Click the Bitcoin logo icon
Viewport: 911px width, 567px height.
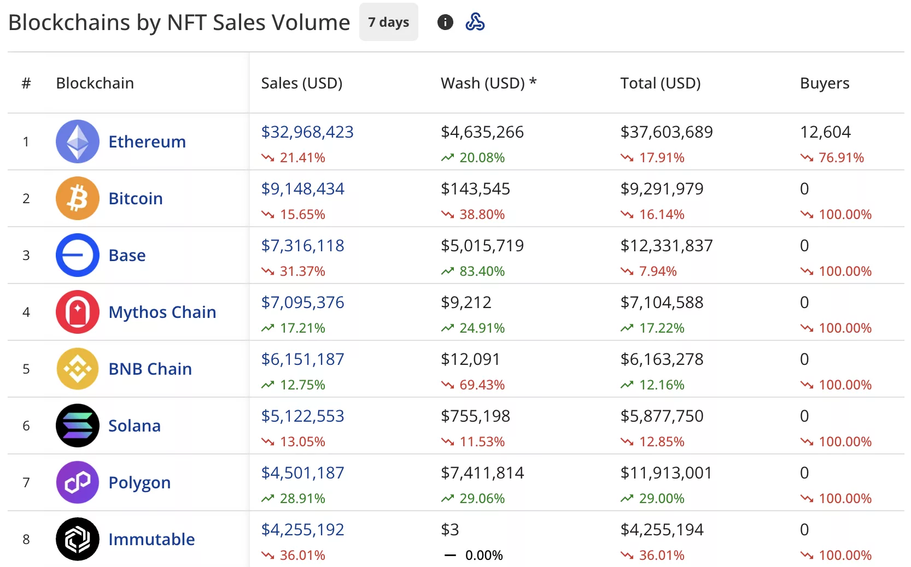[x=77, y=198]
